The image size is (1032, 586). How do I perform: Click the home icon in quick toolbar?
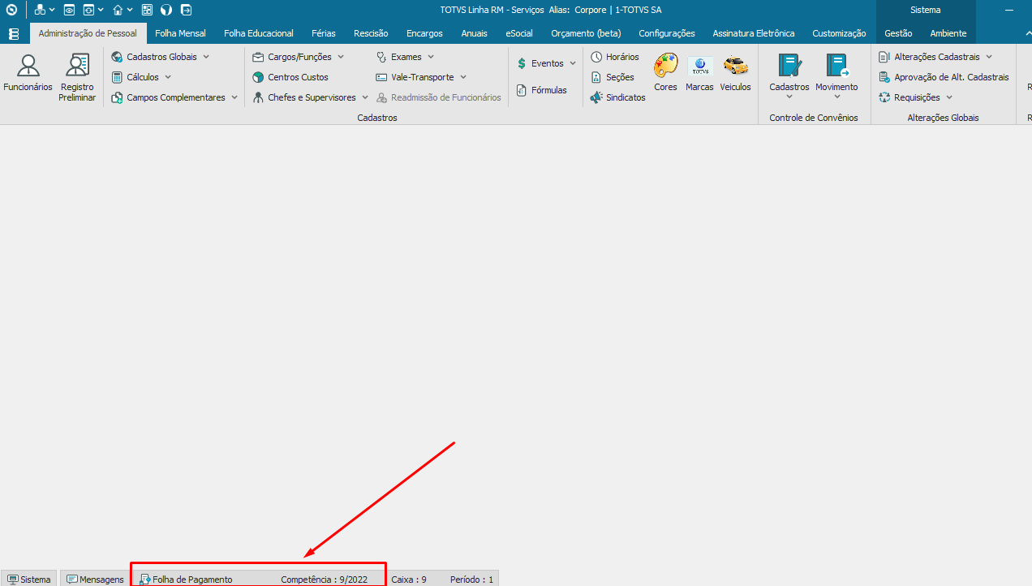[118, 10]
